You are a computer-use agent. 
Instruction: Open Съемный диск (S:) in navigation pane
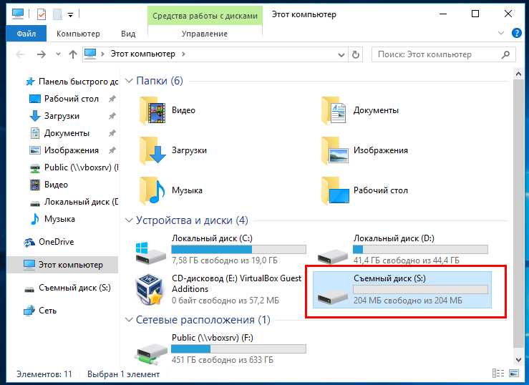point(67,288)
